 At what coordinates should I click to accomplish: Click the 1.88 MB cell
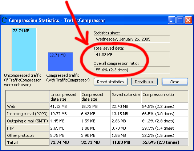[96, 128]
